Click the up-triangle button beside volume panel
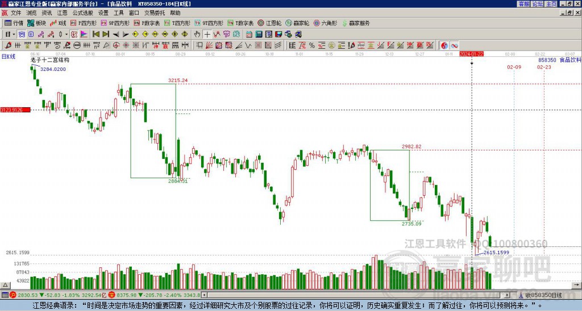The width and height of the screenshot is (582, 311). [5, 285]
